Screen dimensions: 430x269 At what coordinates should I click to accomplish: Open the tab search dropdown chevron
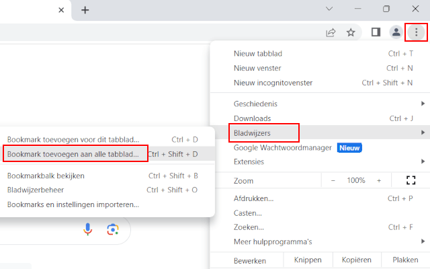(329, 9)
